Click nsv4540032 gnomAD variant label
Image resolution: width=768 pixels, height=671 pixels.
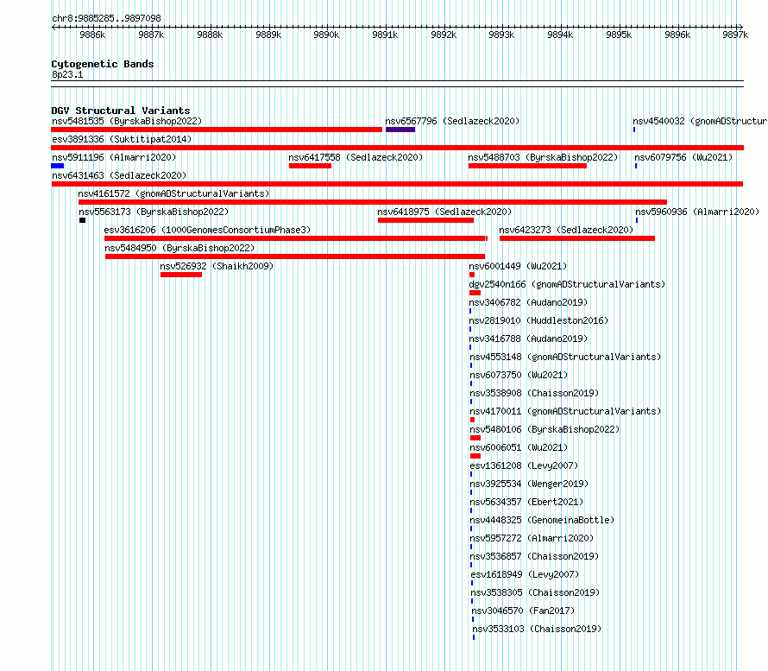(x=700, y=121)
